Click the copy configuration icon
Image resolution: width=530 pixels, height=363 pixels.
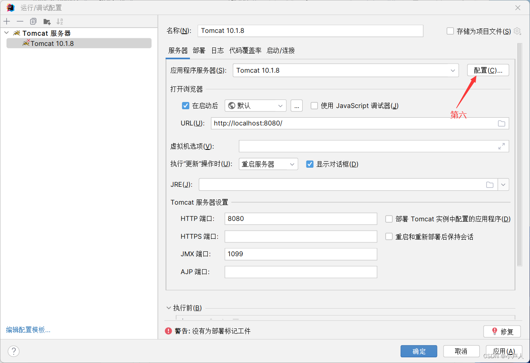[x=33, y=21]
